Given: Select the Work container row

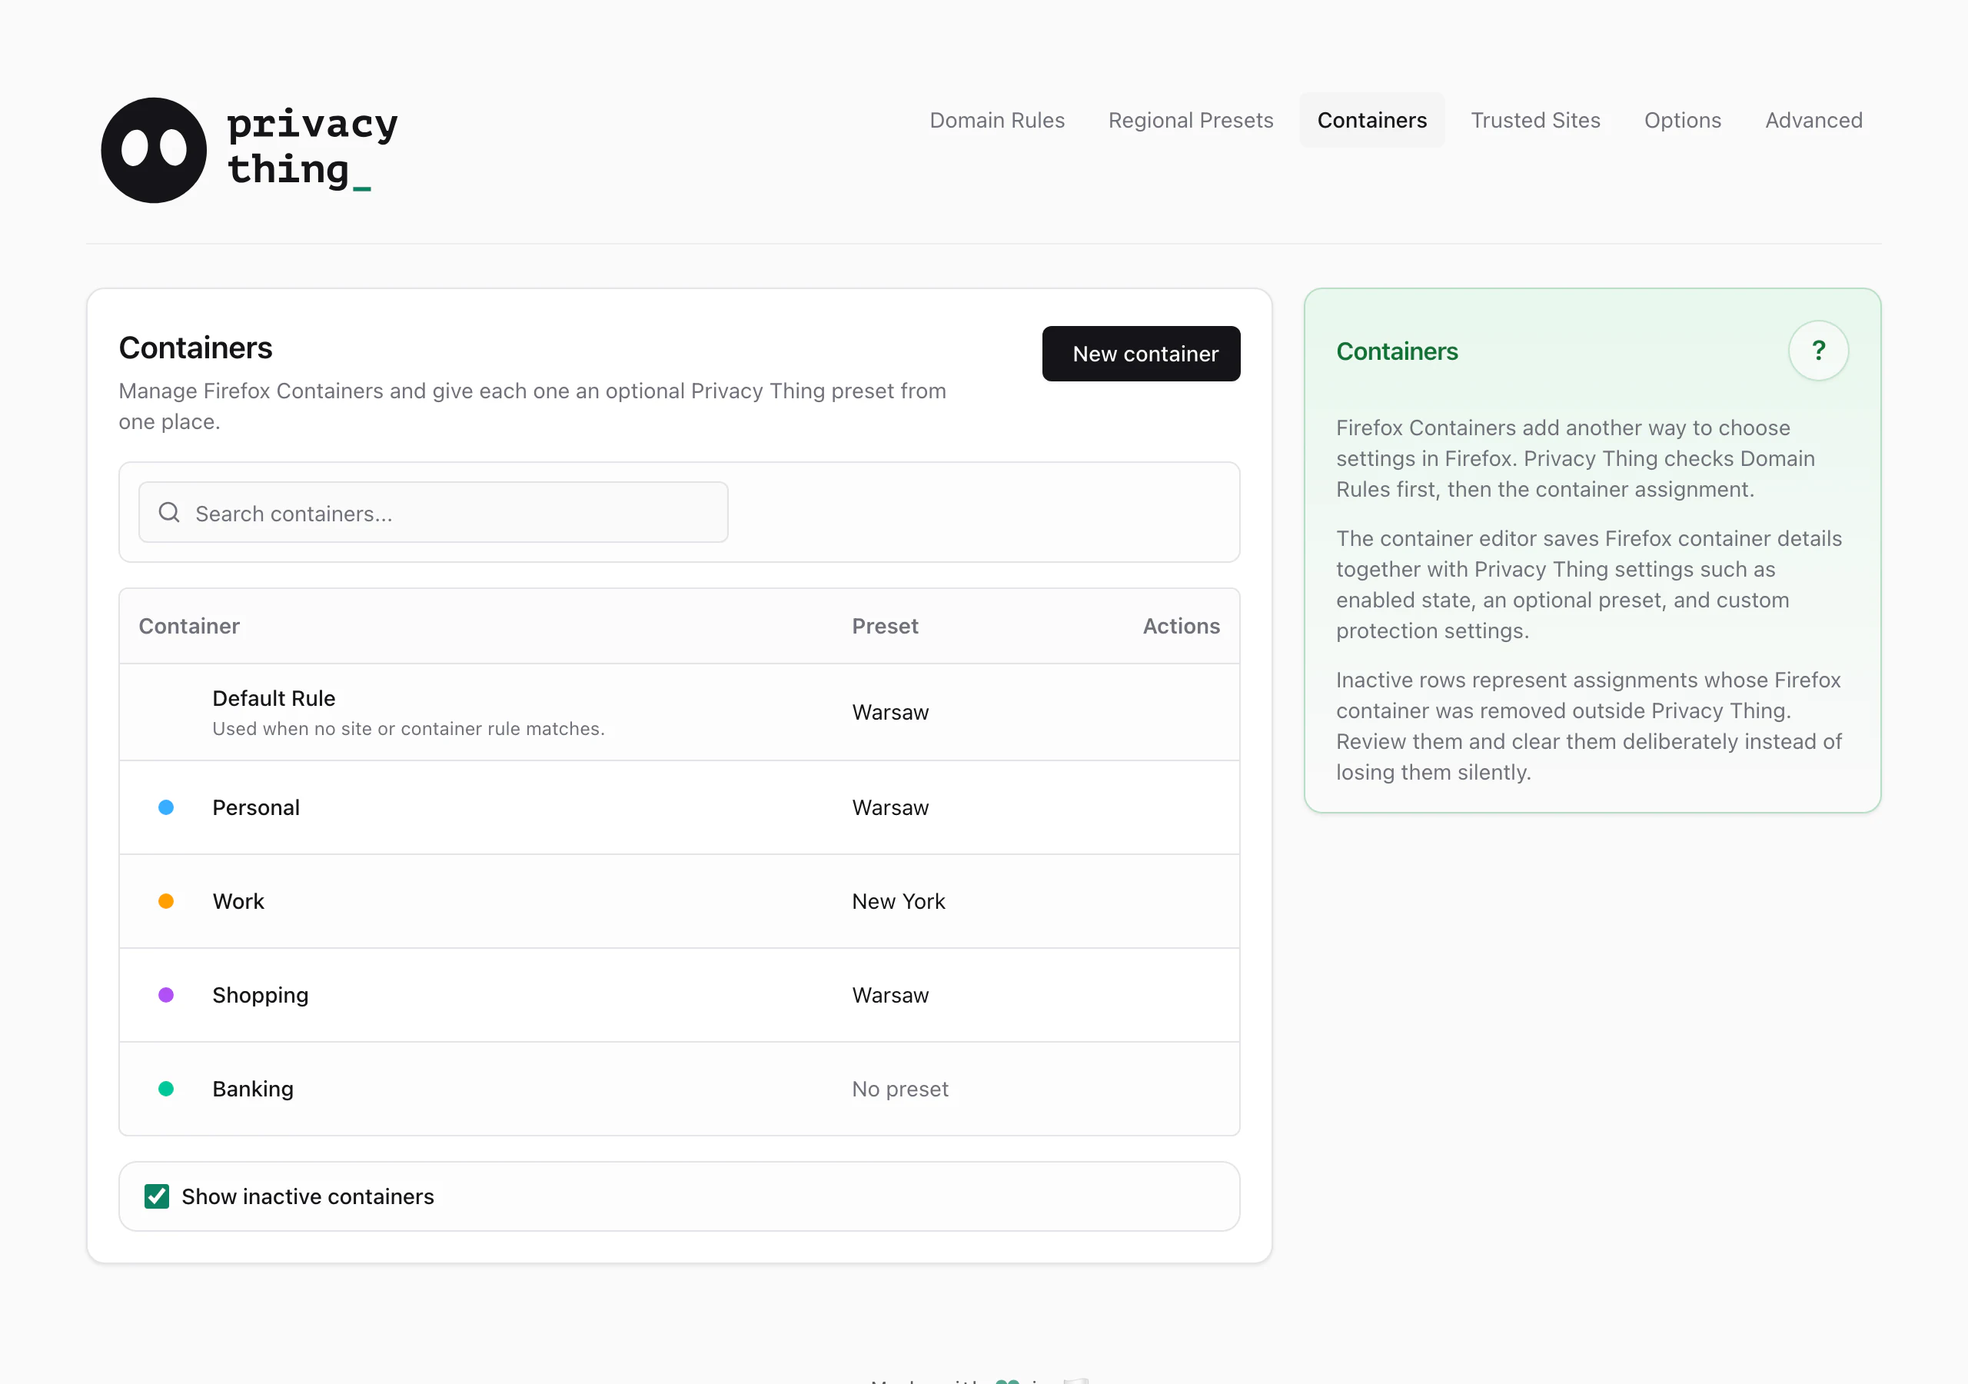Looking at the screenshot, I should coord(679,901).
